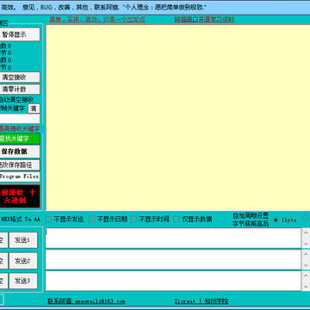
Task: Click the second send text box
Action: click(173, 260)
